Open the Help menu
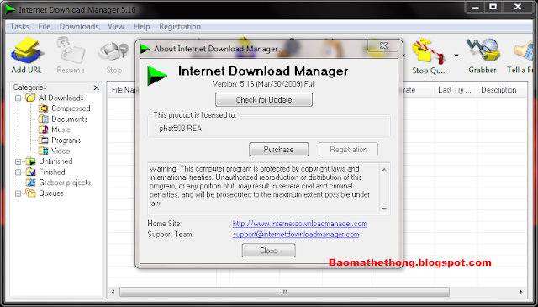Image resolution: width=538 pixels, height=307 pixels. [142, 26]
